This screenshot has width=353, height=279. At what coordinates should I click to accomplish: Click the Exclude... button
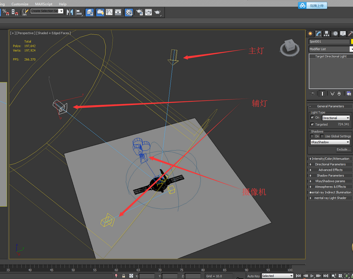(343, 149)
